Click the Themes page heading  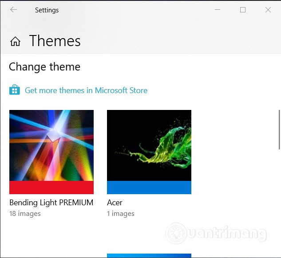click(55, 41)
